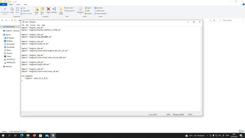
Task: Open 3D Objects in navigation pane
Action: click(9, 38)
